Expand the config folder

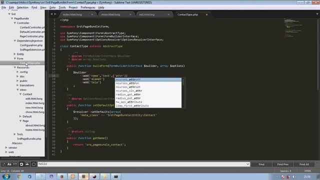point(17,72)
